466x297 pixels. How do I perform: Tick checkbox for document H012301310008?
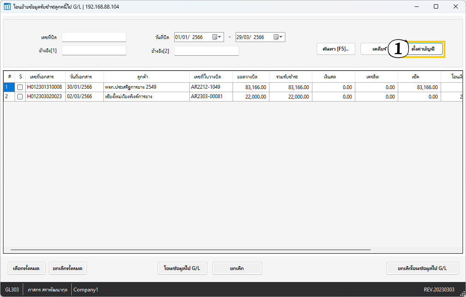(20, 87)
